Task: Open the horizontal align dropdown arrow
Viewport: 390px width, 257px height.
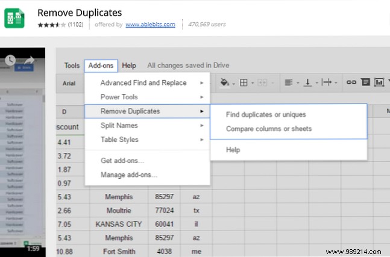Action: pyautogui.click(x=298, y=83)
